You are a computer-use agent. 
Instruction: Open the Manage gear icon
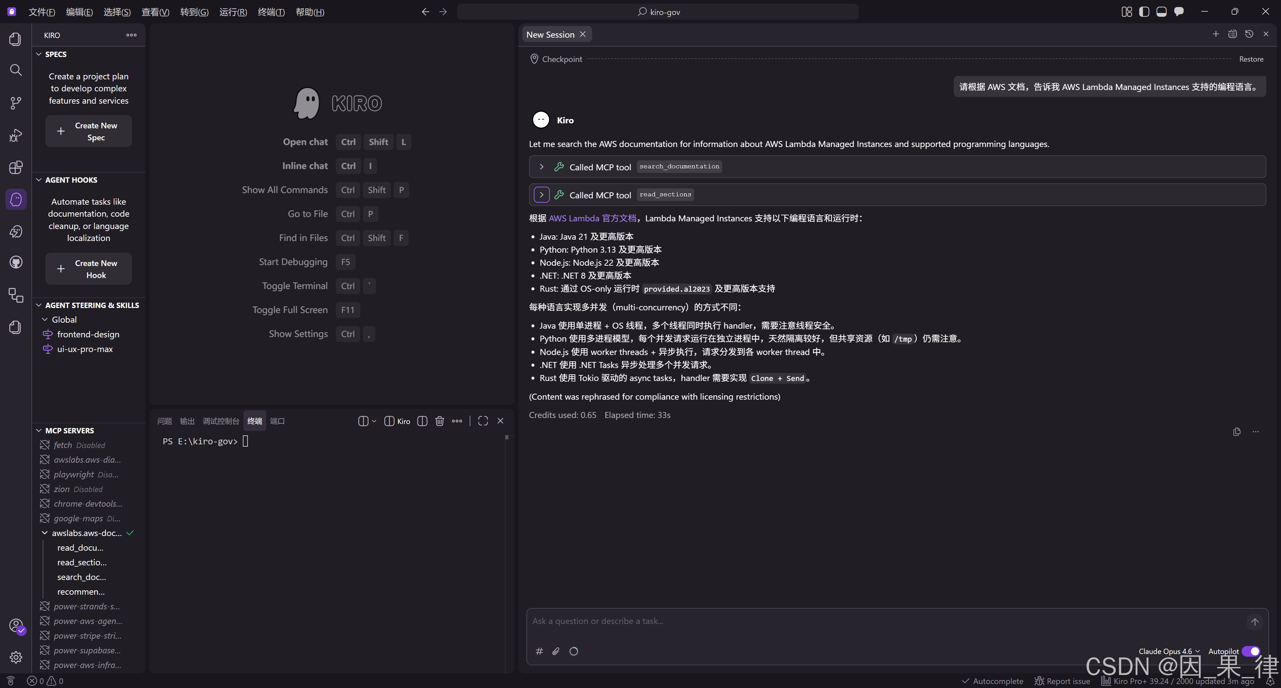pyautogui.click(x=16, y=657)
